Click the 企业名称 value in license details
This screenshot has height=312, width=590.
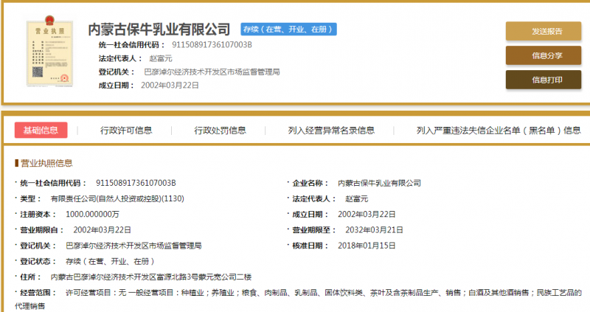coord(379,183)
